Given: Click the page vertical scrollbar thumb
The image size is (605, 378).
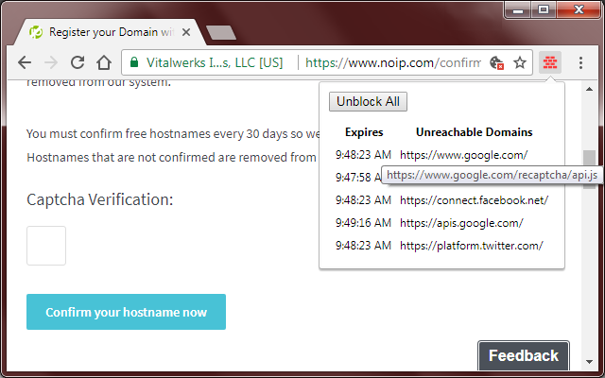Looking at the screenshot, I should click(589, 169).
